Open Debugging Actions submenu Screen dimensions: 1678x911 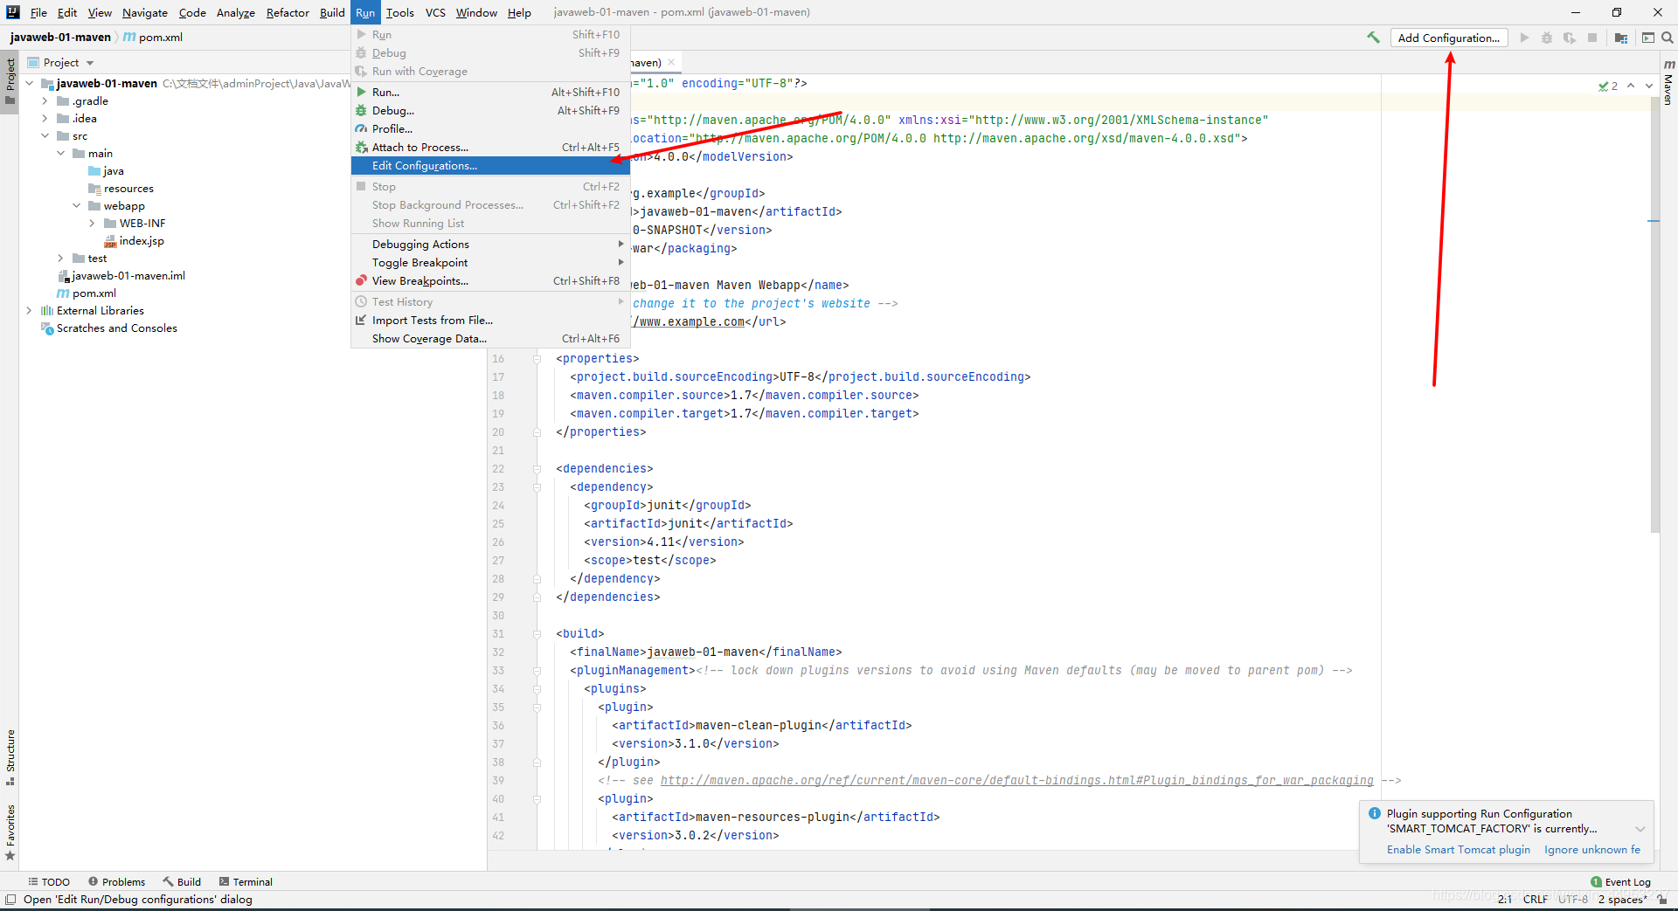coord(490,245)
